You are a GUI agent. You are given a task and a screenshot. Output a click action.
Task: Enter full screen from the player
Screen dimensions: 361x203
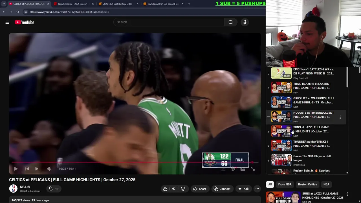(253, 169)
